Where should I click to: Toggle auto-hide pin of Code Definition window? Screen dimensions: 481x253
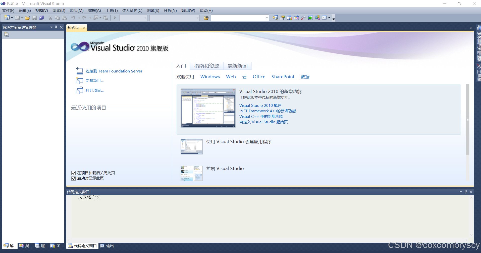(x=466, y=192)
